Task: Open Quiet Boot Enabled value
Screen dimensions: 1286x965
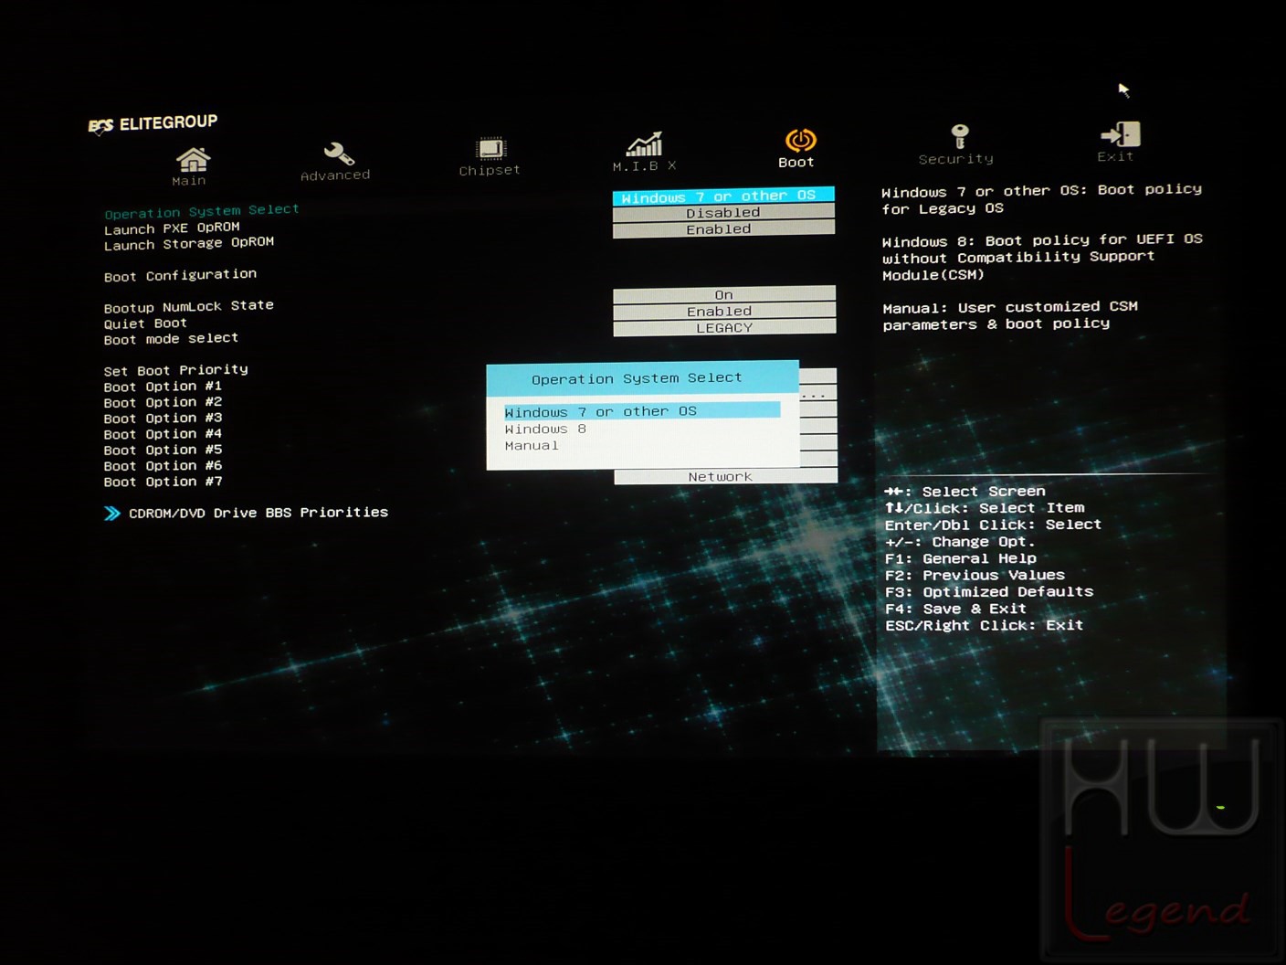Action: click(x=724, y=311)
